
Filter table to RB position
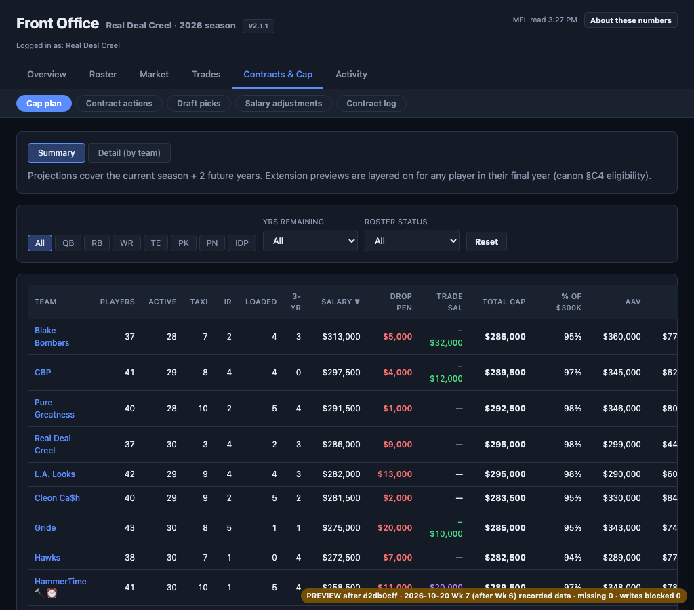pos(97,243)
